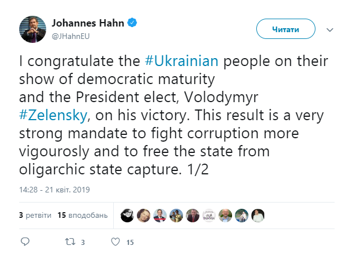356x259 pixels.
Task: Click the reply speech bubble icon
Action: point(25,242)
